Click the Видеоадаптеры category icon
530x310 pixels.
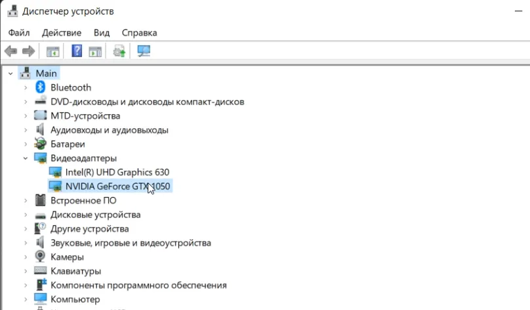point(40,158)
